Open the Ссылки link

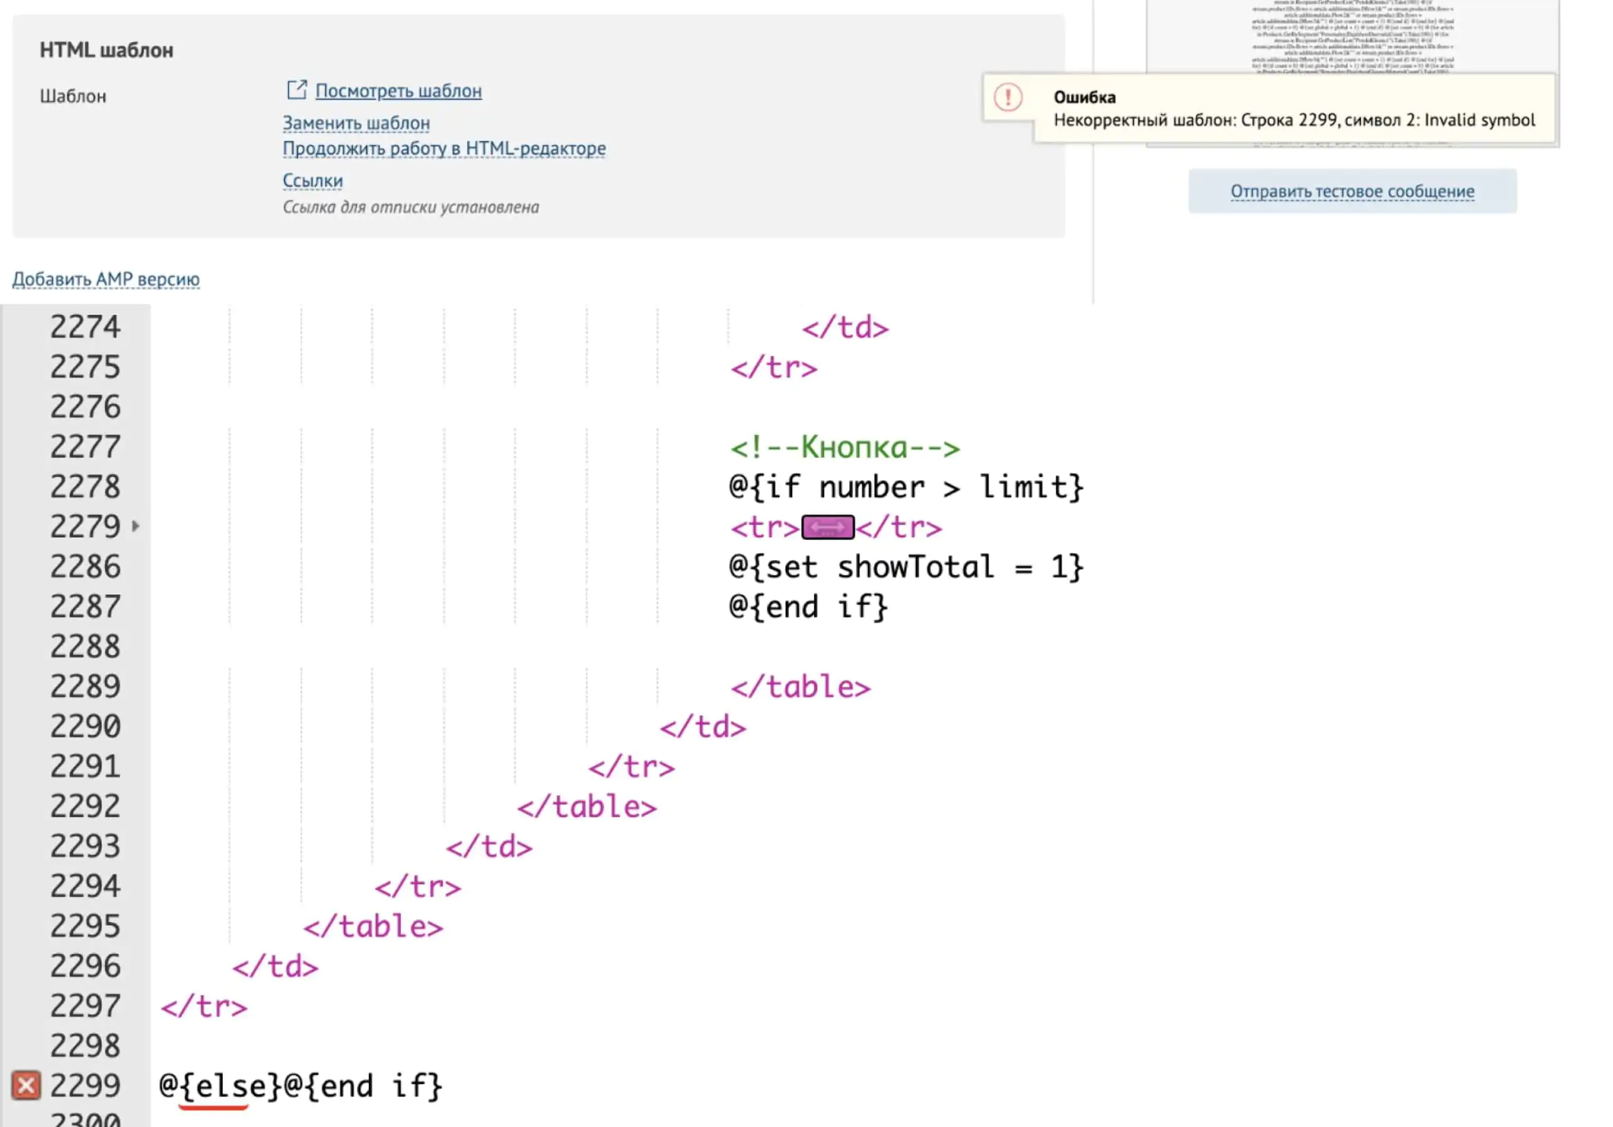[313, 181]
